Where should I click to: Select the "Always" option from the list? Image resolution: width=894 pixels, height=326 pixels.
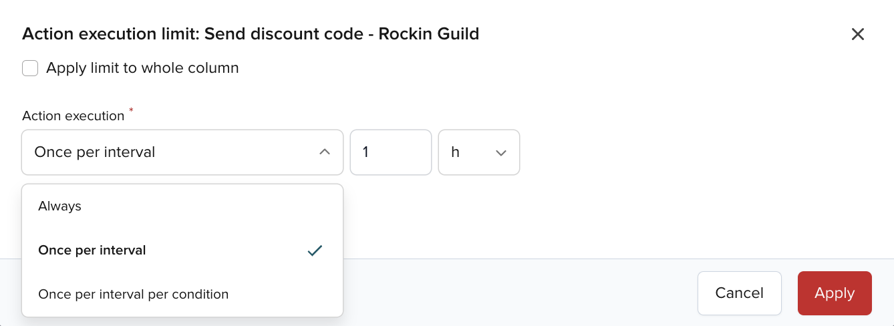coord(60,206)
